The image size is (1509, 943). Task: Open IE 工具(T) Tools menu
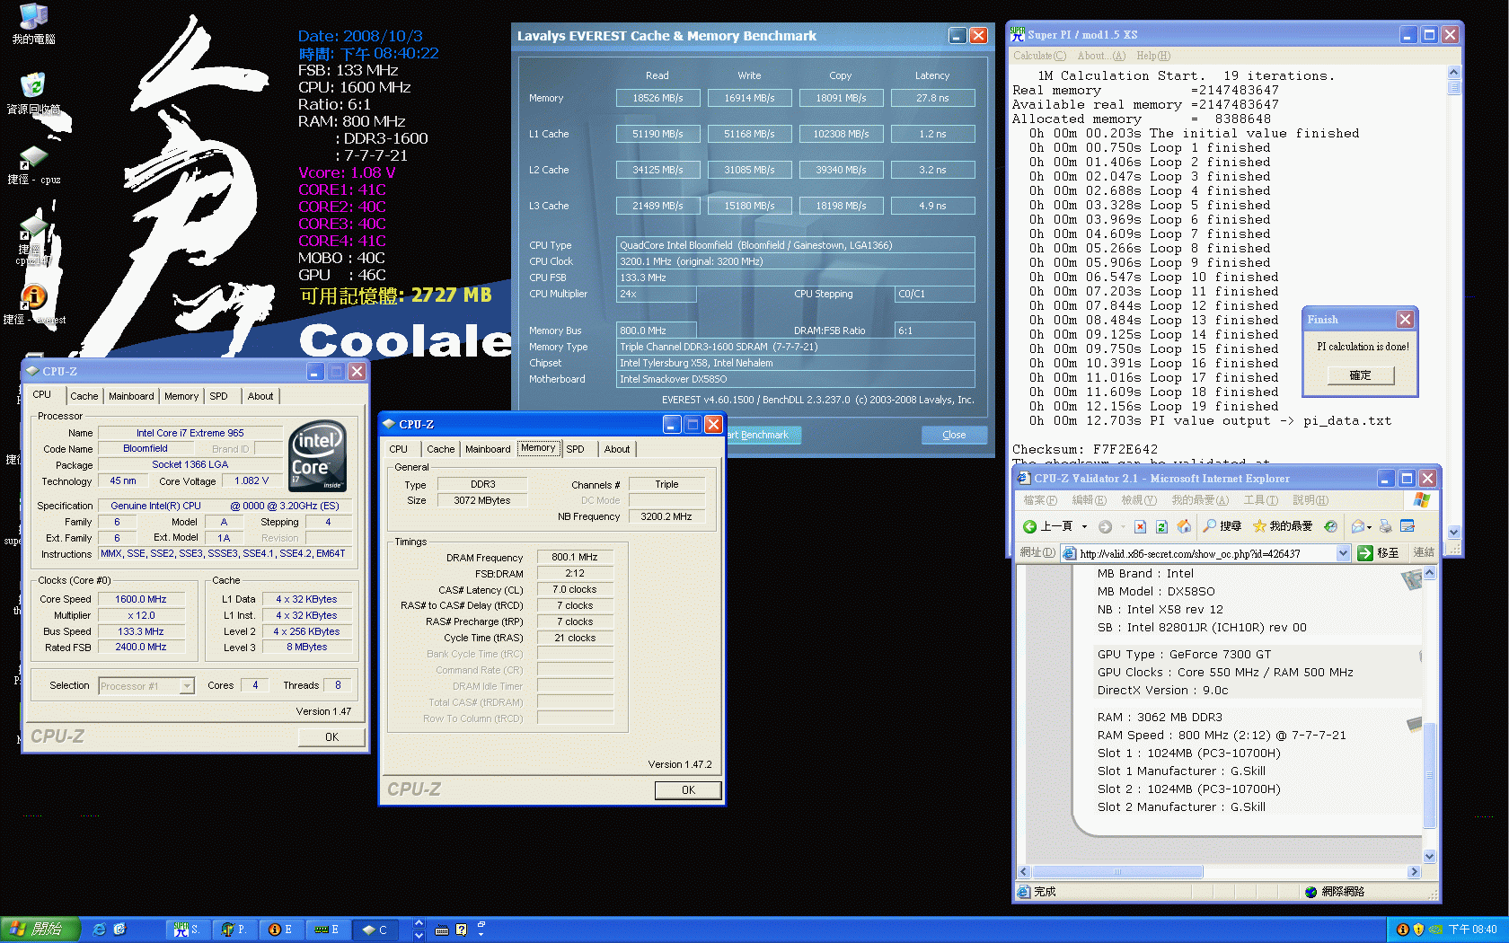(1260, 500)
